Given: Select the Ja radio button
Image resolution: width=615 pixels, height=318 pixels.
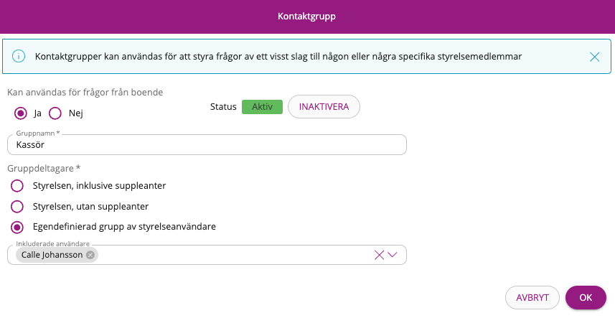Looking at the screenshot, I should 20,113.
